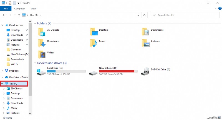The image size is (222, 120).
Task: Open the address bar history dropdown
Action: pos(138,15)
